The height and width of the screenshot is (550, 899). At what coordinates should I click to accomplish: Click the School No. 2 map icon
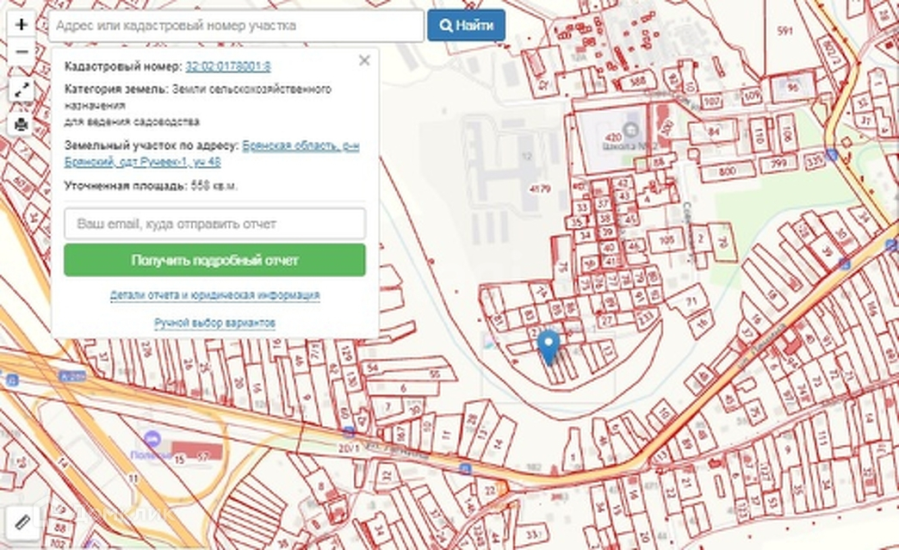(630, 129)
